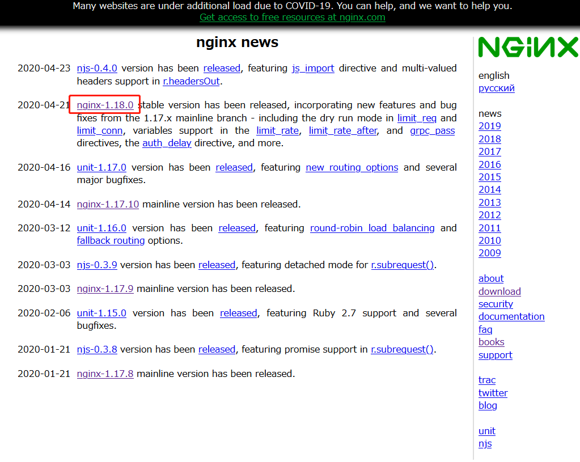
Task: Follow the js_import directive link
Action: pyautogui.click(x=313, y=68)
